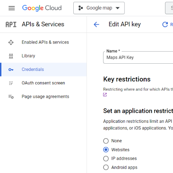
Task: Select Credentials in the sidebar
Action: [x=43, y=70]
